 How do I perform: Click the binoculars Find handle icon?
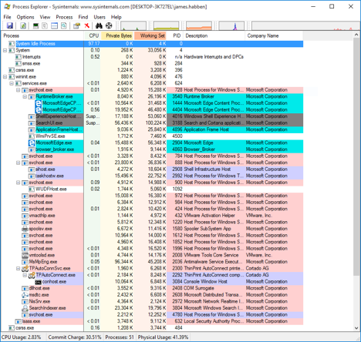coord(99,25)
